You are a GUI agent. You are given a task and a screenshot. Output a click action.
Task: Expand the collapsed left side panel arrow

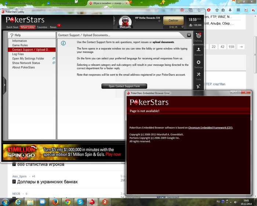tap(4, 85)
